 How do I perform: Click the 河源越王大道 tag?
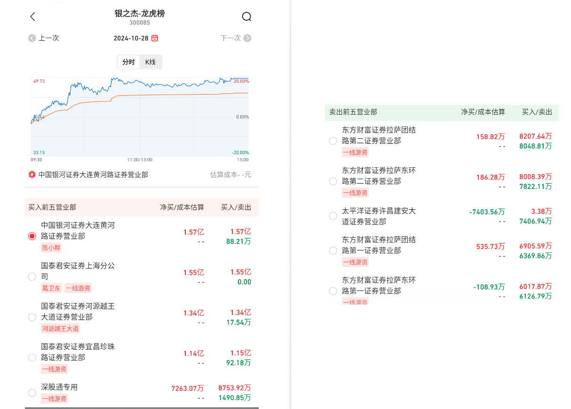[x=61, y=329]
